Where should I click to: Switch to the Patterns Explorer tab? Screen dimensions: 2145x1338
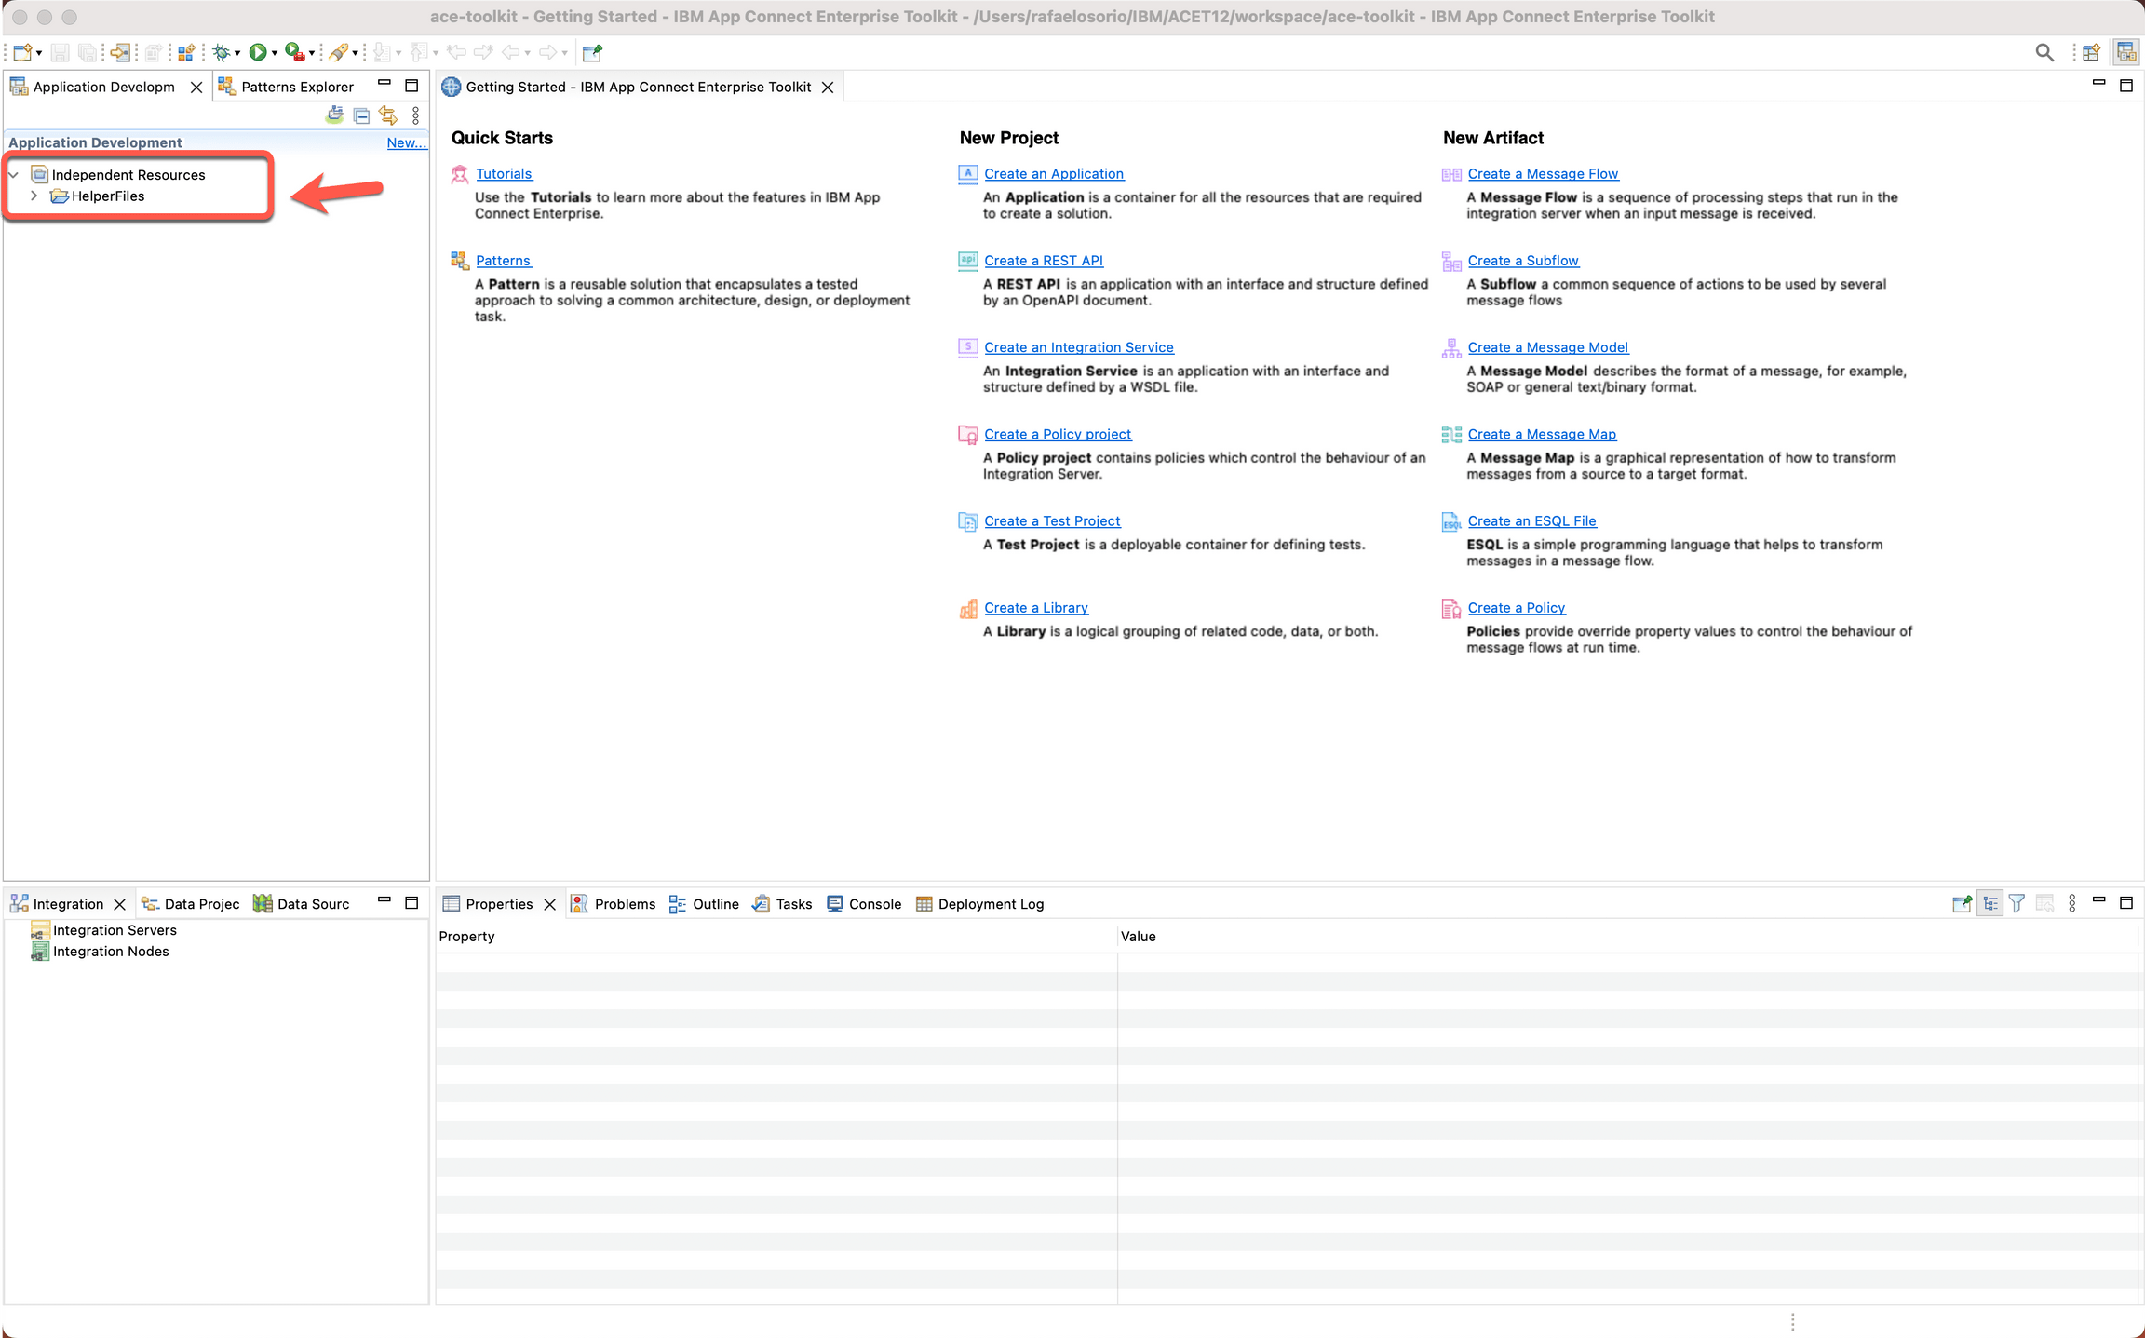point(296,87)
